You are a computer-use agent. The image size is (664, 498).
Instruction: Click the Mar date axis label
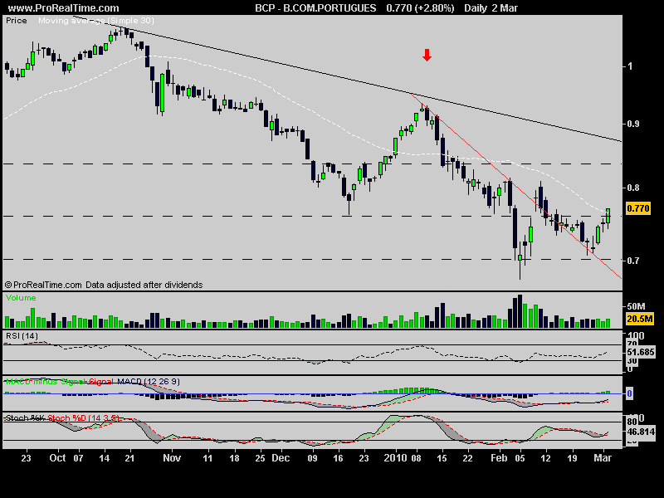603,458
